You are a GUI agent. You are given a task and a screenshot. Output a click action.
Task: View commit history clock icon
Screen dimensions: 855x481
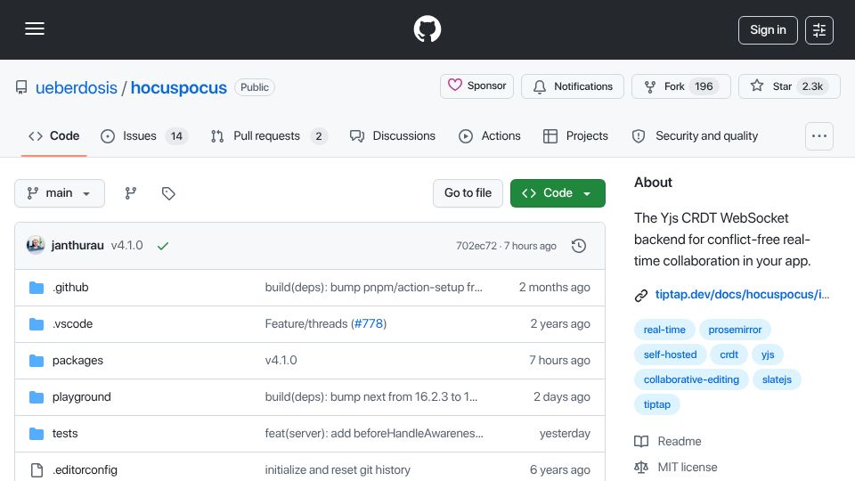tap(579, 246)
